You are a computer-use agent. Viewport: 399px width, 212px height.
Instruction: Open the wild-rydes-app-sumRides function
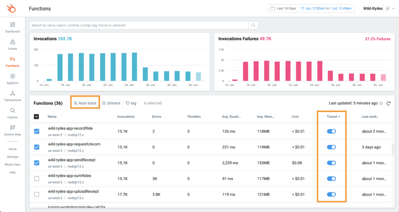coord(69,176)
